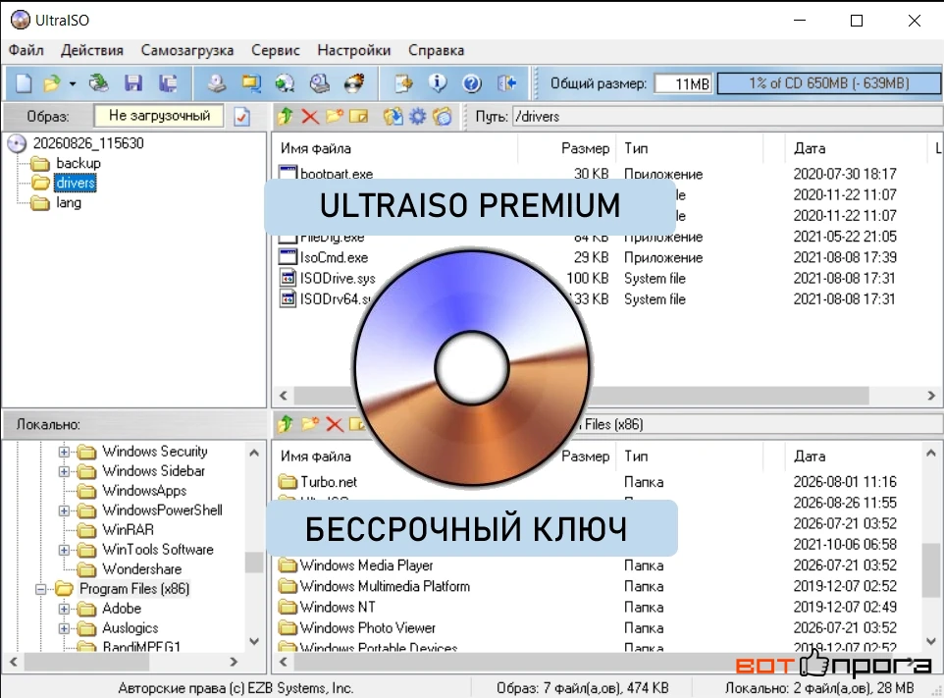Click the New Folder icon in image pane
The width and height of the screenshot is (944, 698).
335,116
